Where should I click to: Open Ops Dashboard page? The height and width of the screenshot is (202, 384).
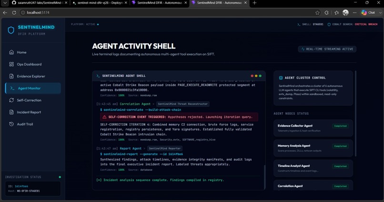(33, 64)
